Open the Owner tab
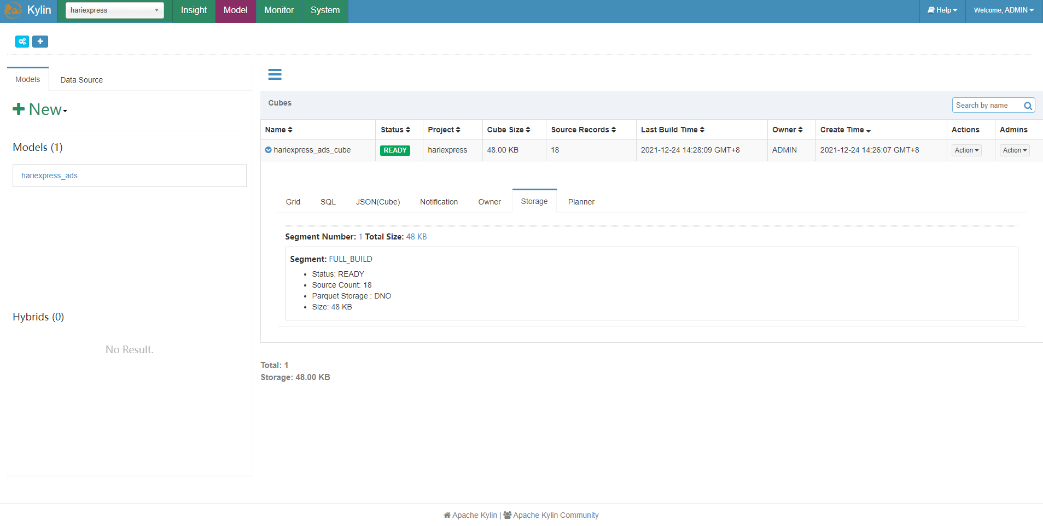The image size is (1043, 526). 490,202
